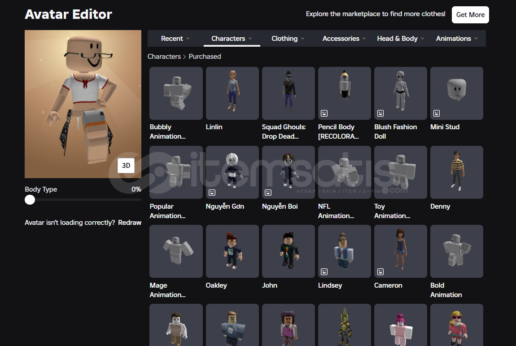Click the dynamic head icon on Nguyễn Gơn

pos(212,192)
